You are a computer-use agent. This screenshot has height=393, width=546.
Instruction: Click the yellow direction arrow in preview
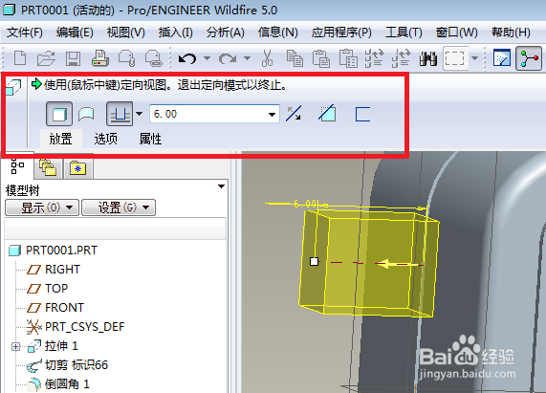click(x=400, y=264)
